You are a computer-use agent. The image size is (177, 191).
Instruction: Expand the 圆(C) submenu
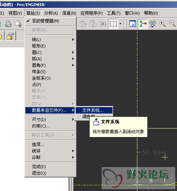tap(51, 52)
